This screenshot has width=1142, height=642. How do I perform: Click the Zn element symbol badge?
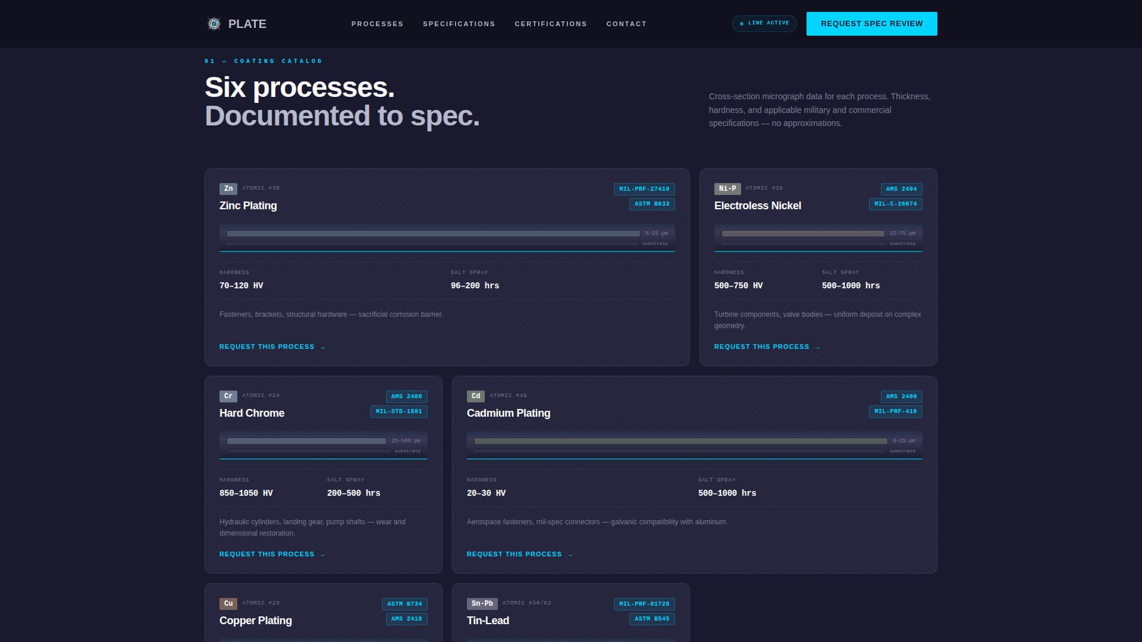coord(228,188)
